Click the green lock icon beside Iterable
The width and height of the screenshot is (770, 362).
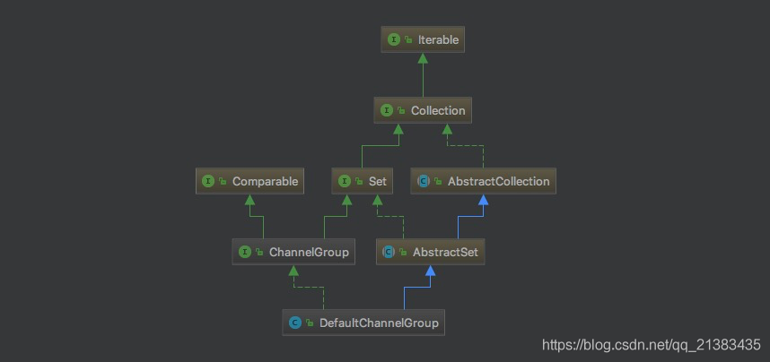coord(407,40)
